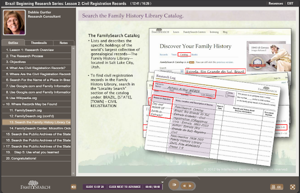Image resolution: width=300 pixels, height=193 pixels.
Task: Click Records link in slide screenshot
Action: 164,55
